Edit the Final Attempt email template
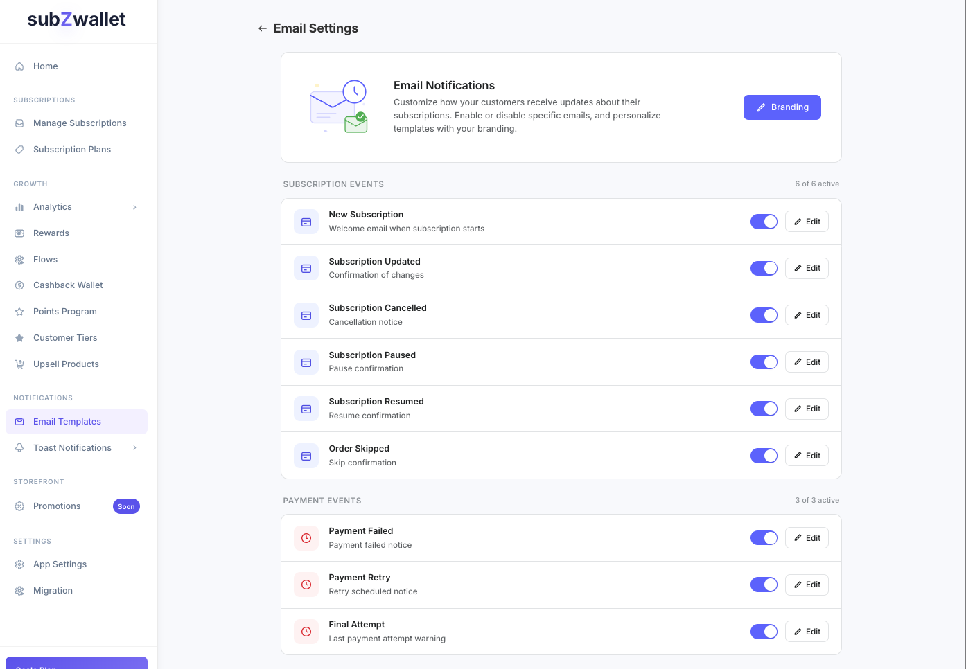The image size is (966, 669). tap(807, 632)
